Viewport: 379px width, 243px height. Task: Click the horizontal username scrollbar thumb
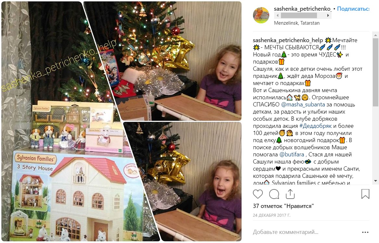(299, 16)
